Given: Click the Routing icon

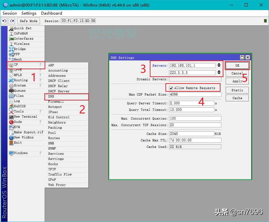Looking at the screenshot, I should pos(11,80).
